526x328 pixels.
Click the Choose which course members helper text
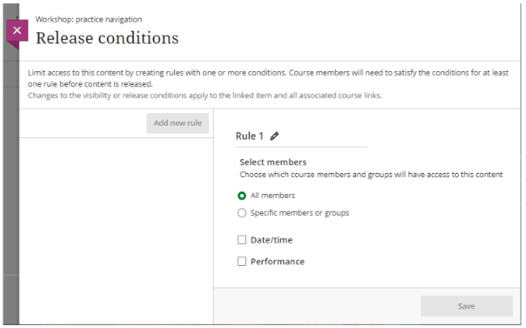click(x=371, y=175)
